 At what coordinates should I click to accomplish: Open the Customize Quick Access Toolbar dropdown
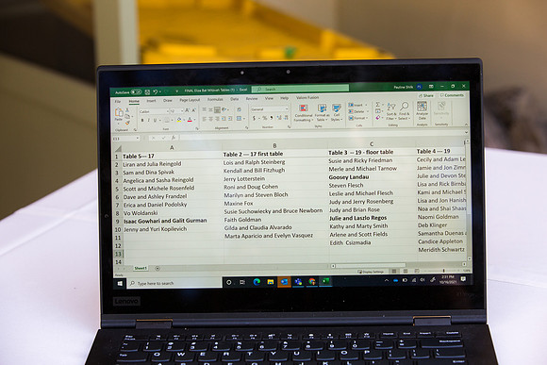coord(177,91)
